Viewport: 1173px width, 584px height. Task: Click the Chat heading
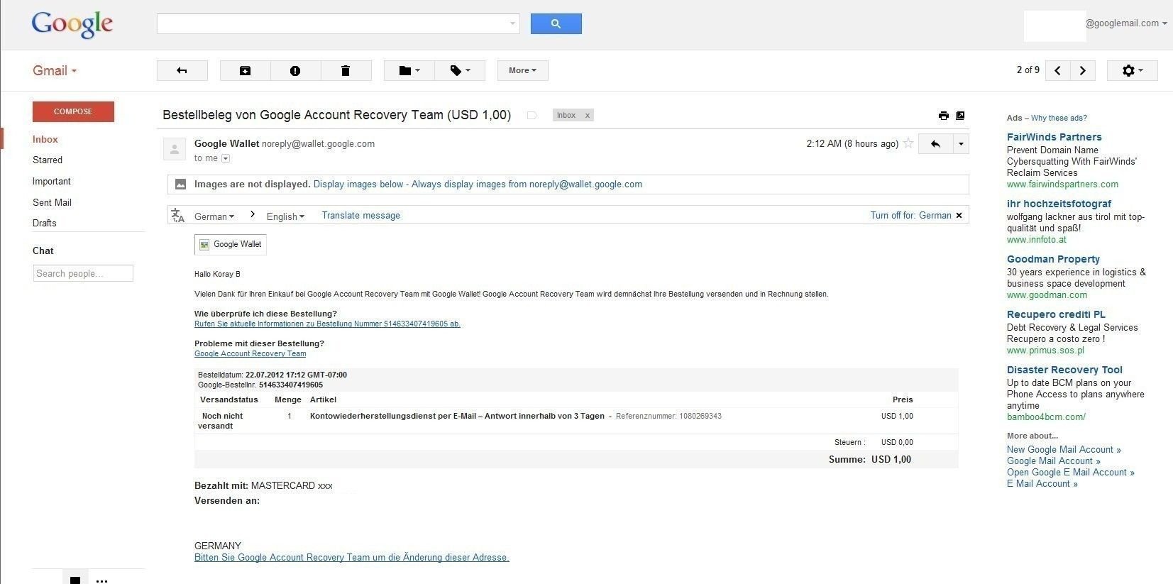click(x=43, y=250)
